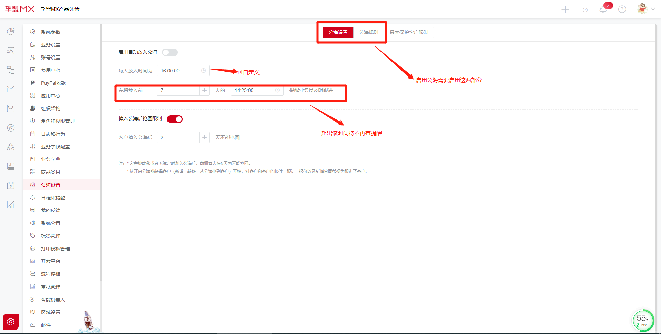
Task: Decrease the 抢回 days value with minus
Action: [194, 137]
